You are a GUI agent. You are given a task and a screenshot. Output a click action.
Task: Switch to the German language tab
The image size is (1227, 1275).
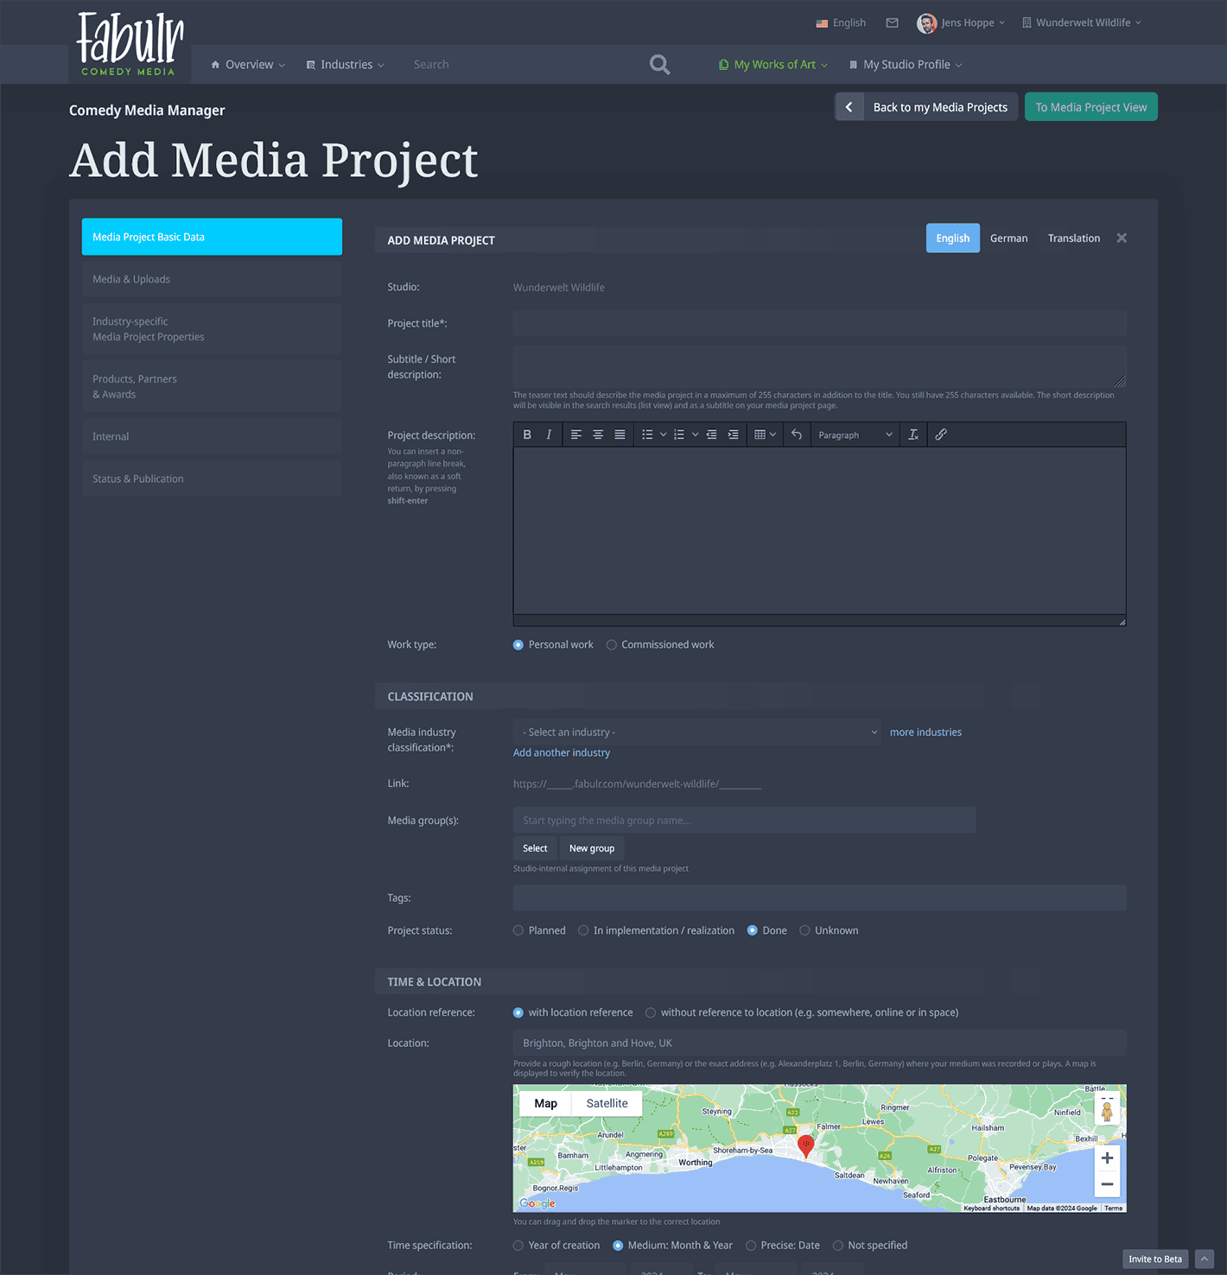(x=1008, y=238)
